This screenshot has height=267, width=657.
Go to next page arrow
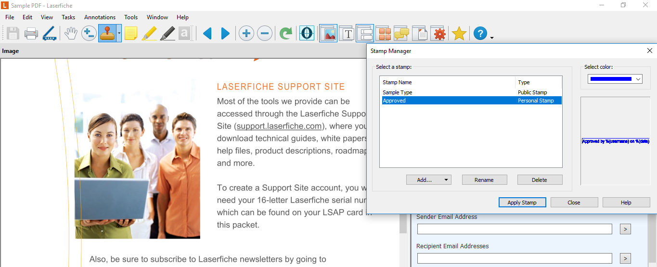pyautogui.click(x=225, y=33)
